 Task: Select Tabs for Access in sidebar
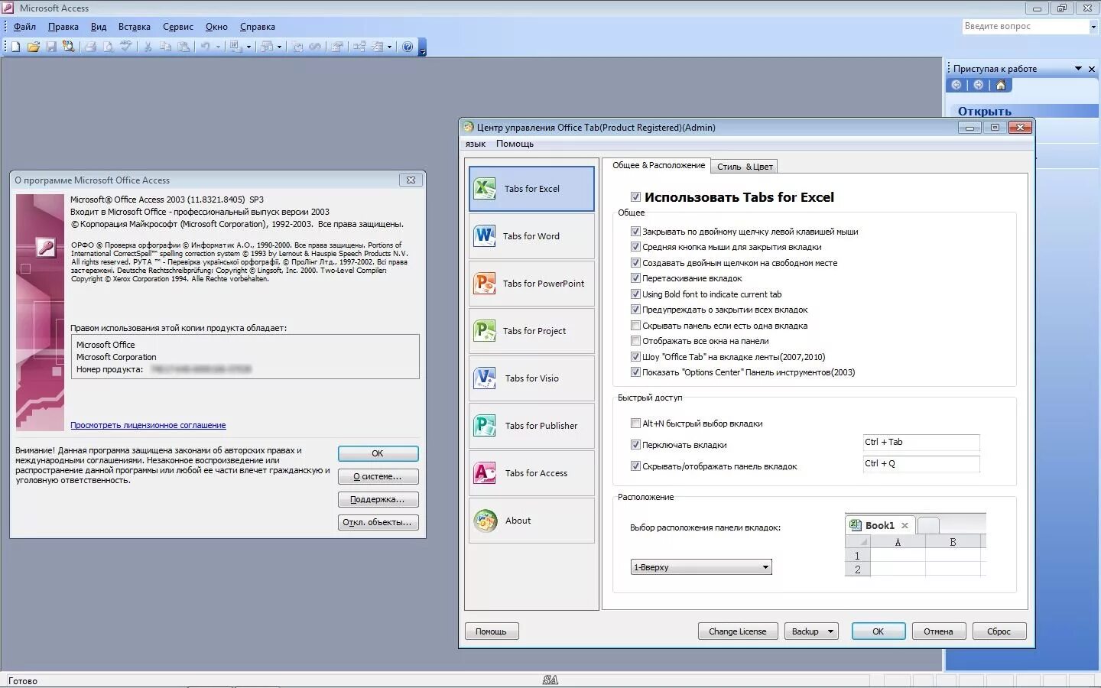[x=531, y=473]
